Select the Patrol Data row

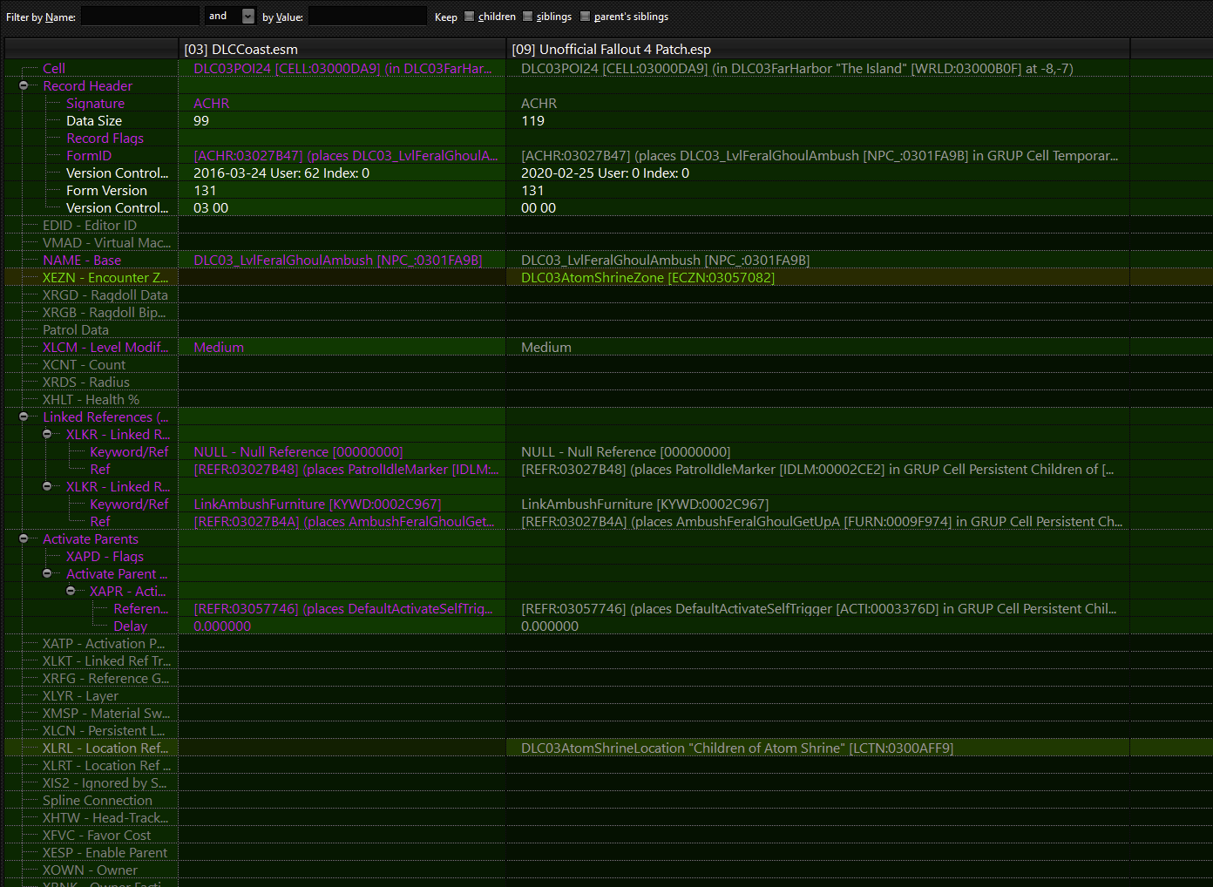[76, 329]
